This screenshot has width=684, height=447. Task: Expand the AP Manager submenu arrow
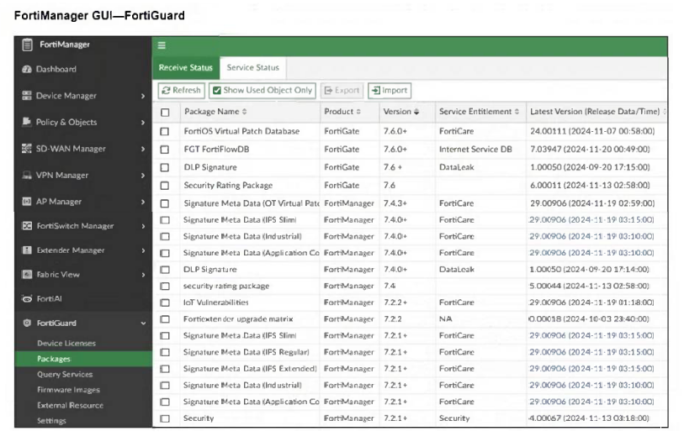coord(143,202)
